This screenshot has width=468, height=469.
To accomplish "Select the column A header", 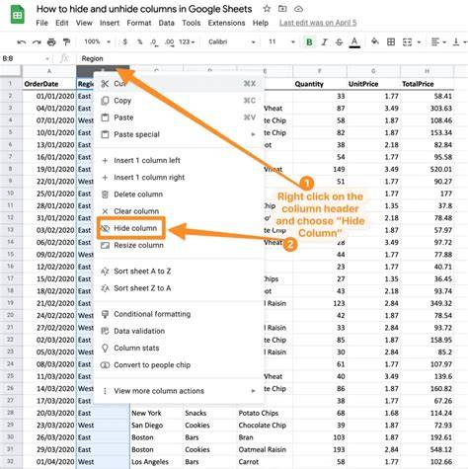I will pyautogui.click(x=49, y=71).
